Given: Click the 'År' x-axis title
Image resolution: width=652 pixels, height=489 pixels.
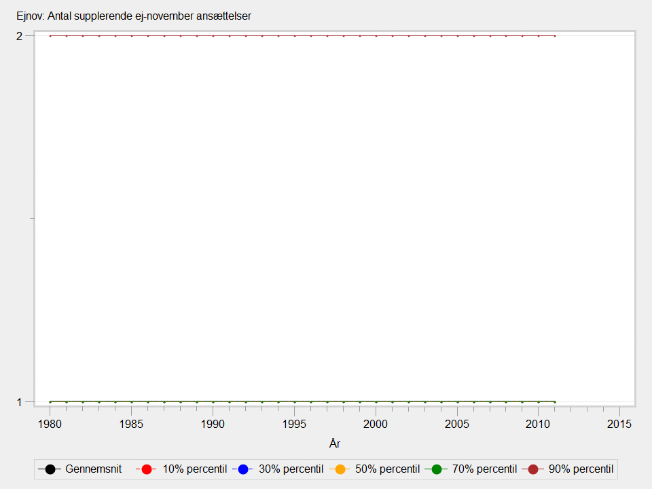Looking at the screenshot, I should click(x=334, y=443).
